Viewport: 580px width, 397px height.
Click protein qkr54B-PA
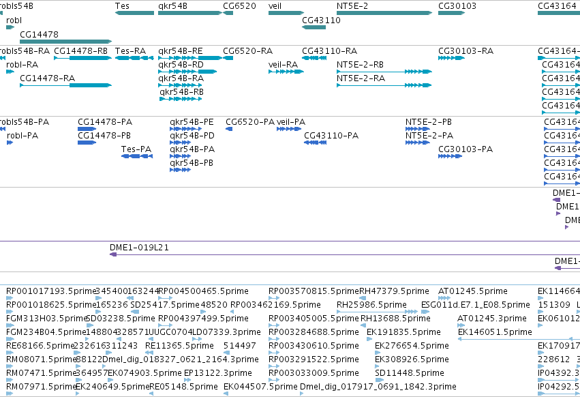click(180, 156)
